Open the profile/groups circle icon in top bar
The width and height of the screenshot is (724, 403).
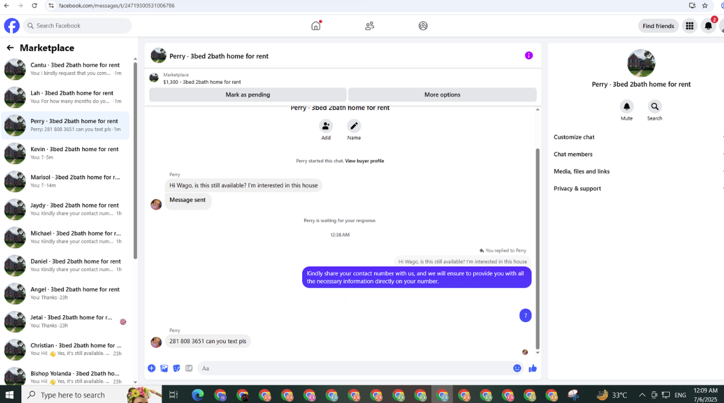pyautogui.click(x=423, y=26)
